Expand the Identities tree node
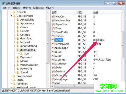Image resolution: width=126 pixels, height=94 pixels. coord(11,84)
